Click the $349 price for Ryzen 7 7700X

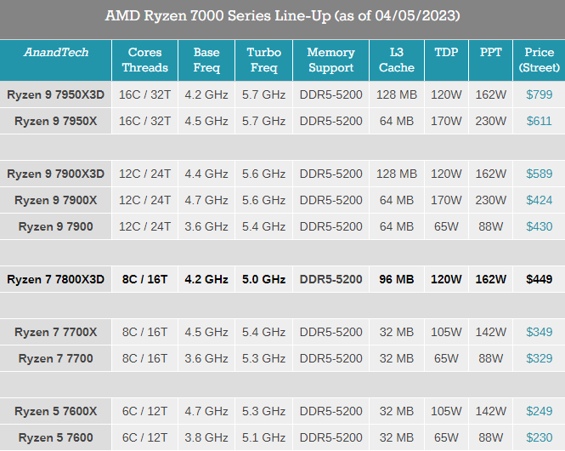[539, 332]
